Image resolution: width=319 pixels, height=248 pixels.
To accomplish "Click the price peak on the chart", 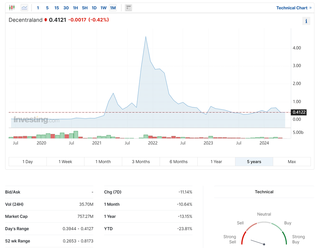I will (146, 37).
